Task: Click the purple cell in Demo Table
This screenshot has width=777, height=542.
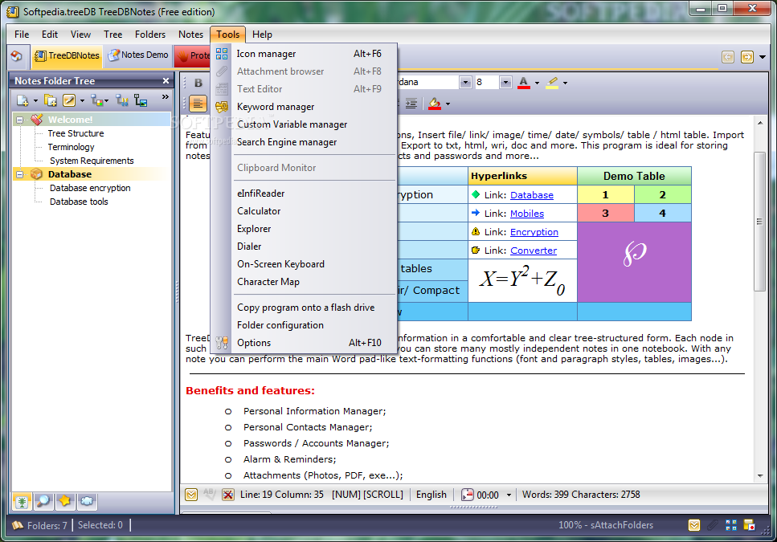Action: pyautogui.click(x=634, y=262)
